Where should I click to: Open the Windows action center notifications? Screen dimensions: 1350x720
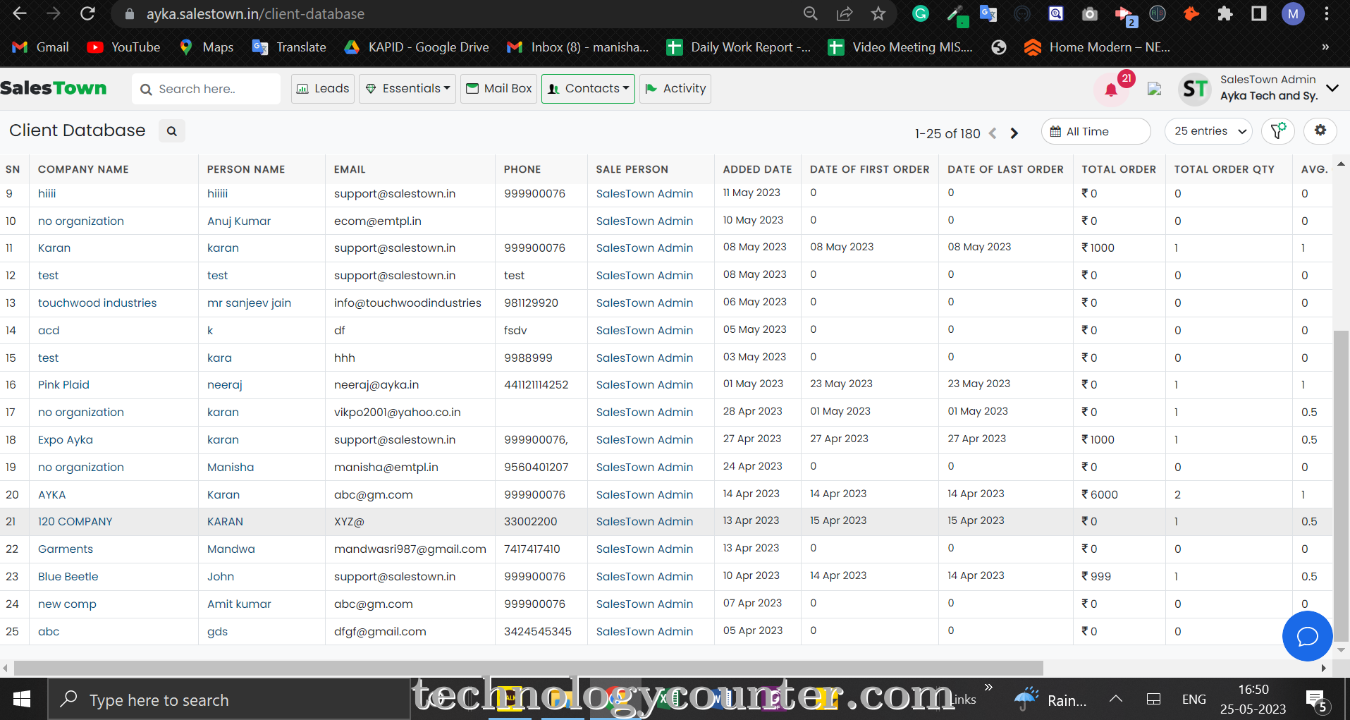tap(1317, 700)
